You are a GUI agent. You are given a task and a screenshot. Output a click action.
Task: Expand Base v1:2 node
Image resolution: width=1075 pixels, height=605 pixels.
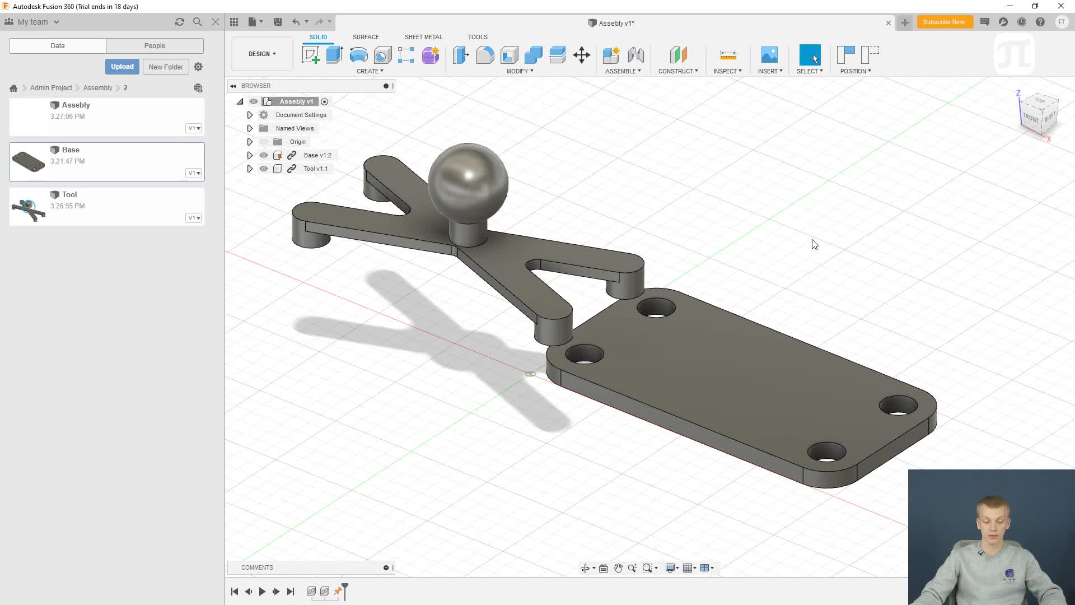click(x=250, y=155)
